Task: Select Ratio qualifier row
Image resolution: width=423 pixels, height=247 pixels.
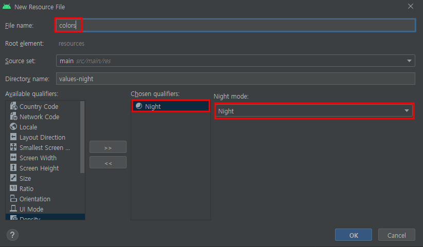Action: [45, 188]
